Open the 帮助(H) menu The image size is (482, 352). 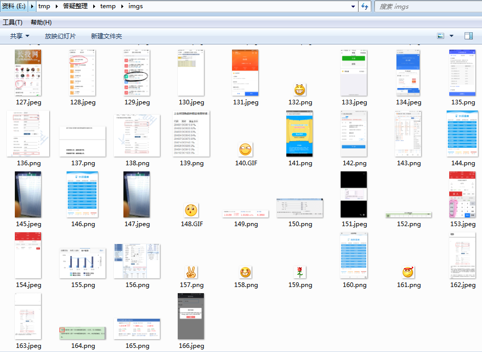click(41, 23)
